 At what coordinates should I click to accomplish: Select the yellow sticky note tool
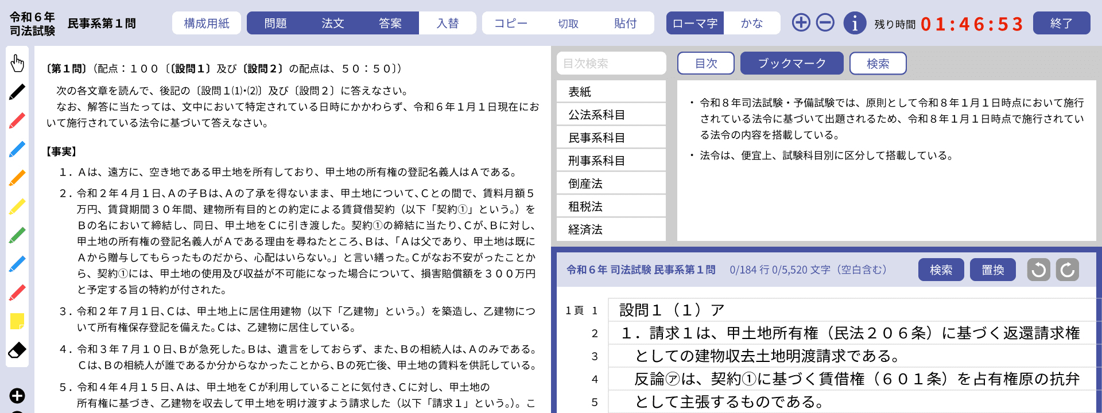coord(17,321)
